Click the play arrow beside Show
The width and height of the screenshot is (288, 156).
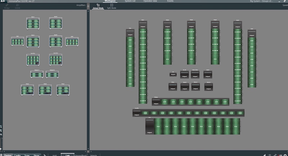click(45, 155)
